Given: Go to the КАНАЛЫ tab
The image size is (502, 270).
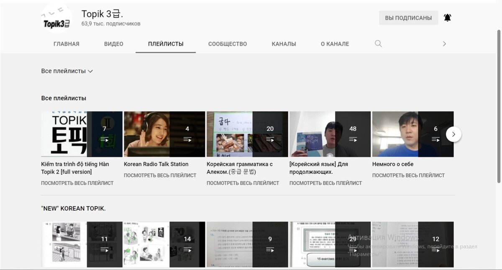Looking at the screenshot, I should (284, 44).
